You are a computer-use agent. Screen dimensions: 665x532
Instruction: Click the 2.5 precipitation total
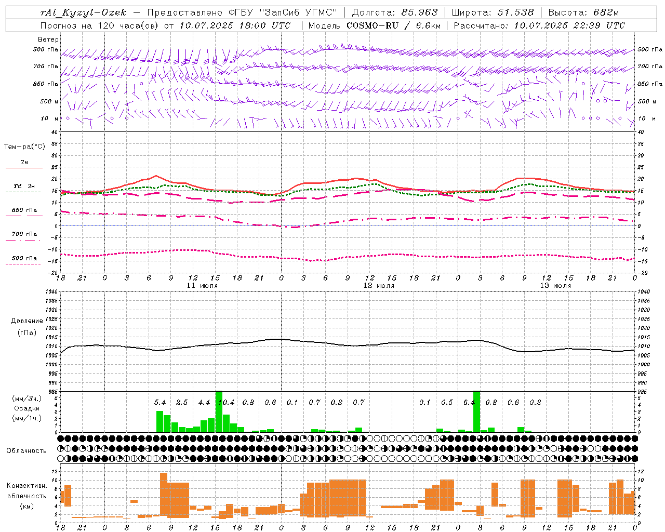pos(182,402)
